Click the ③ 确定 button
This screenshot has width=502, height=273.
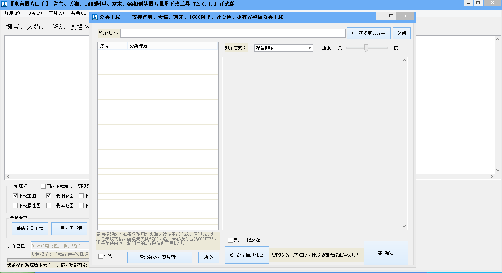point(386,253)
